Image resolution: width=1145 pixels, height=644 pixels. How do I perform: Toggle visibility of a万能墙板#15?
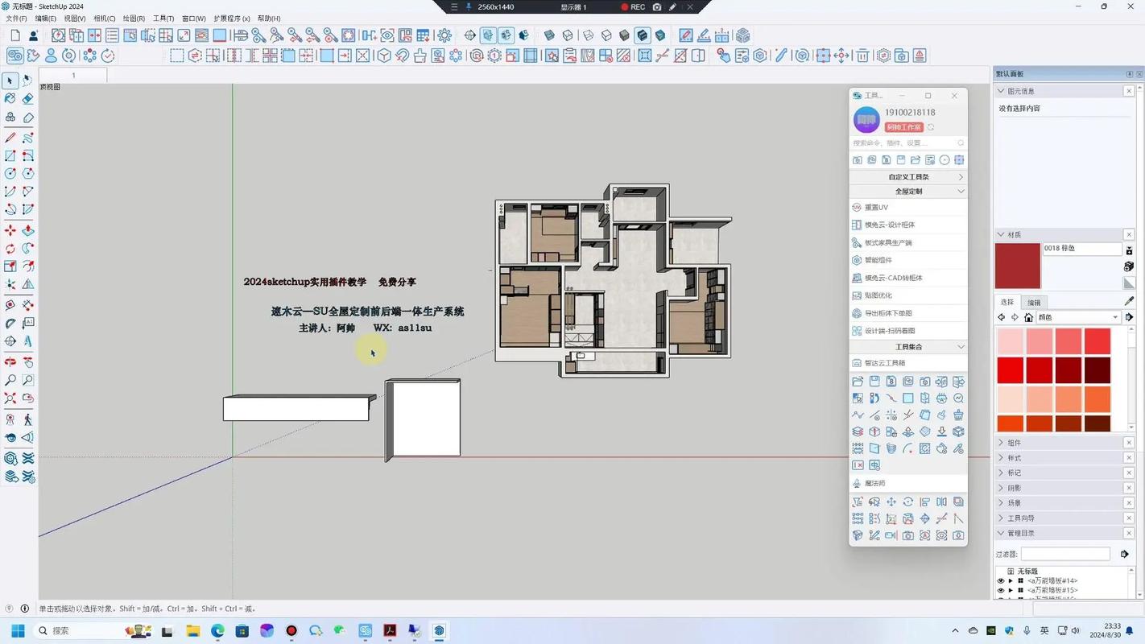tap(1001, 590)
